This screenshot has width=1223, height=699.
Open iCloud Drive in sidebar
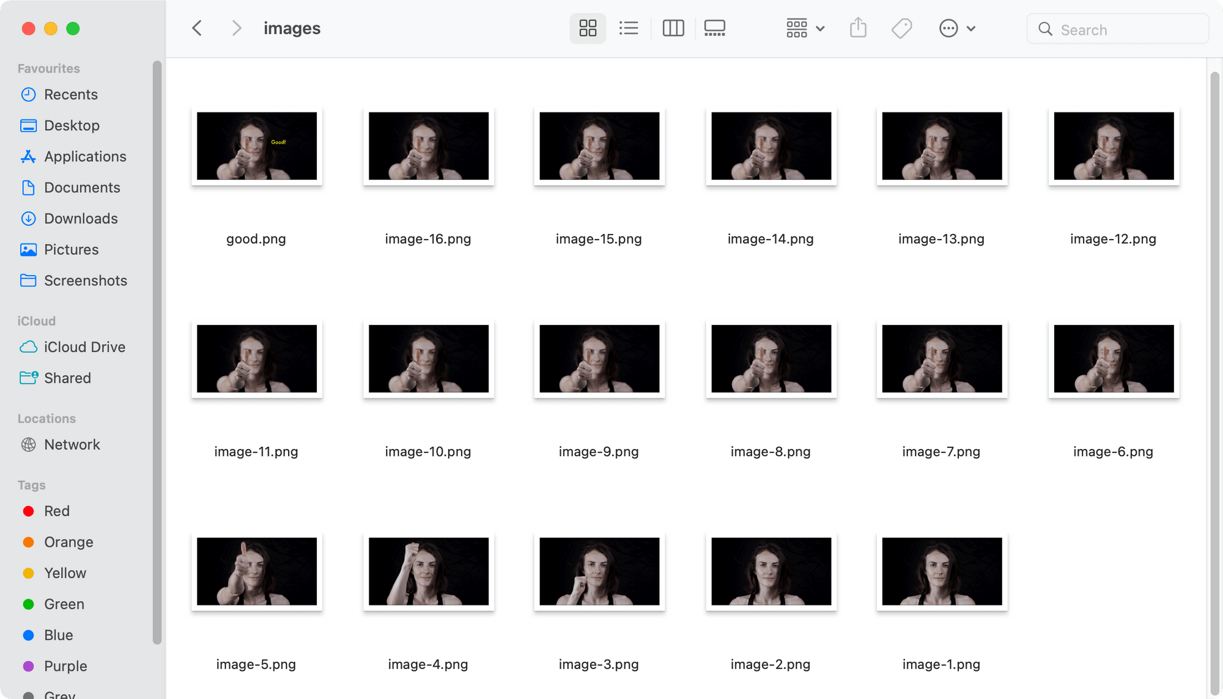tap(84, 346)
